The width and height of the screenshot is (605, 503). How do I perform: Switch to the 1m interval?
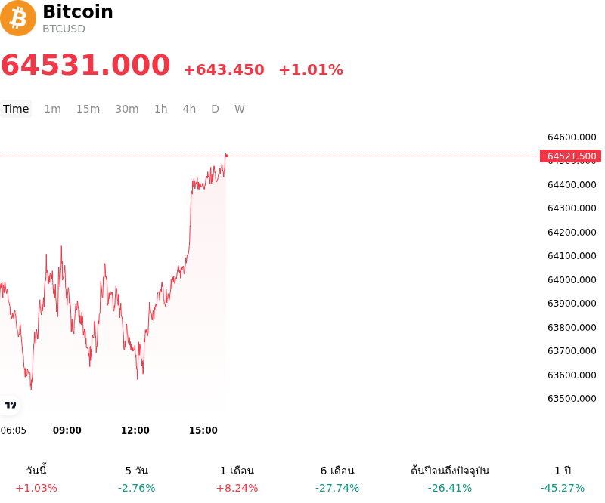tap(52, 109)
